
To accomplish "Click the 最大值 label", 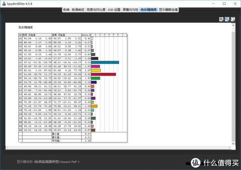I will (56, 137).
